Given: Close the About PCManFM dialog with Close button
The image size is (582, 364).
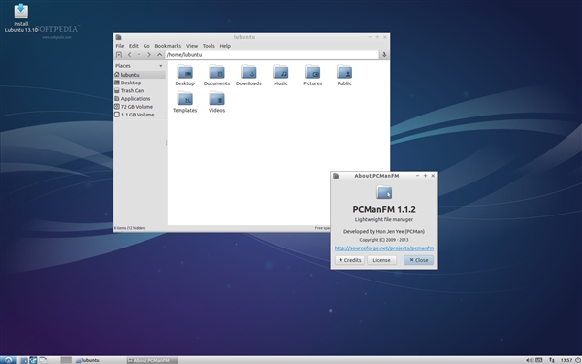Looking at the screenshot, I should click(x=419, y=260).
